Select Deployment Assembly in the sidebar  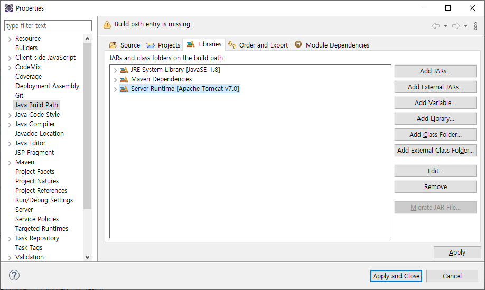[x=47, y=86]
